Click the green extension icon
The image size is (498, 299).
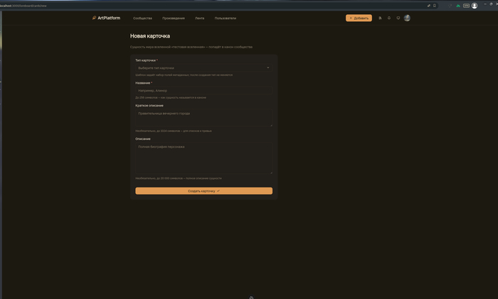pyautogui.click(x=458, y=6)
